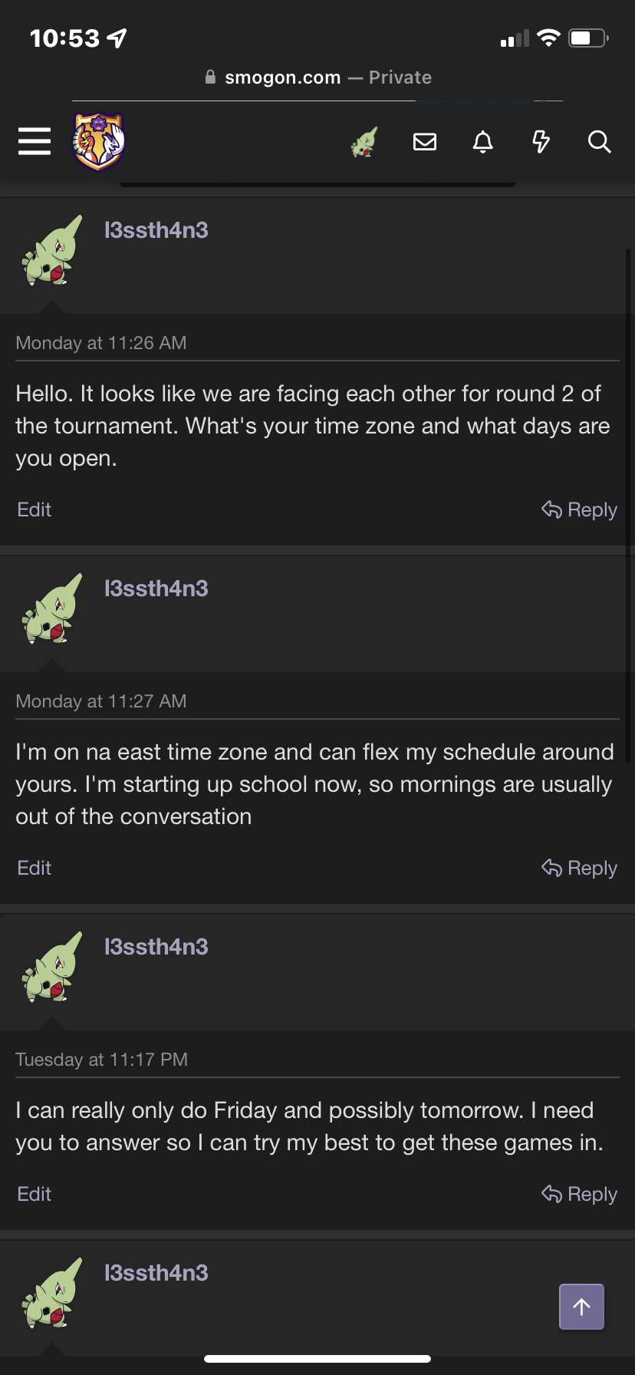Reply to the Monday 11:26 AM message
The image size is (635, 1375).
580,509
